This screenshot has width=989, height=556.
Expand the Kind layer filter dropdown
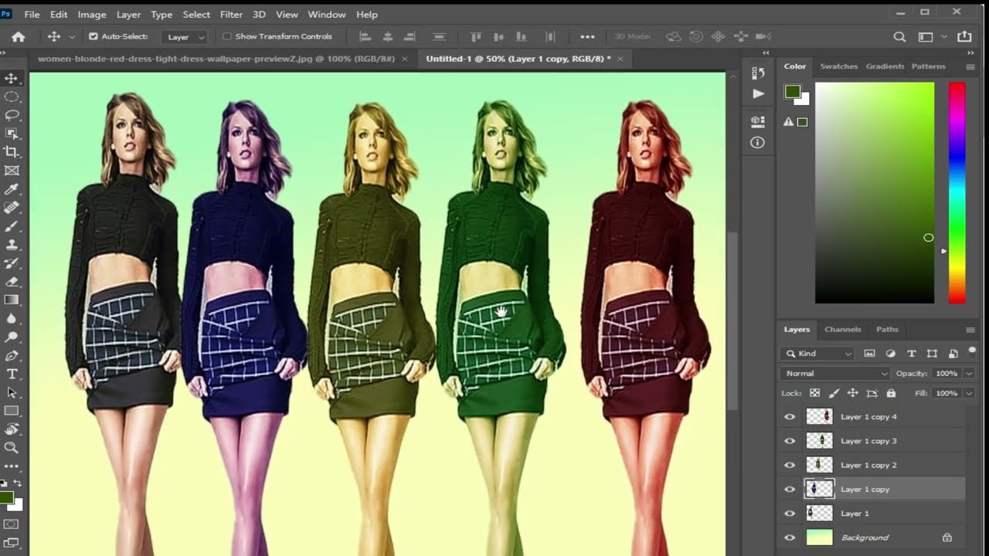pos(817,354)
